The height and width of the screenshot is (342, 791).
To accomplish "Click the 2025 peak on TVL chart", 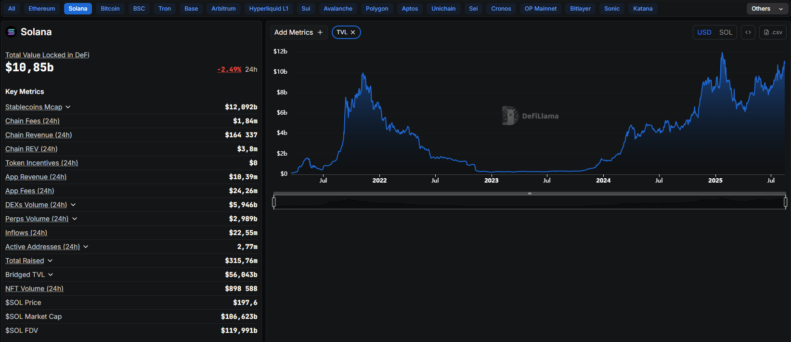I will pyautogui.click(x=722, y=53).
